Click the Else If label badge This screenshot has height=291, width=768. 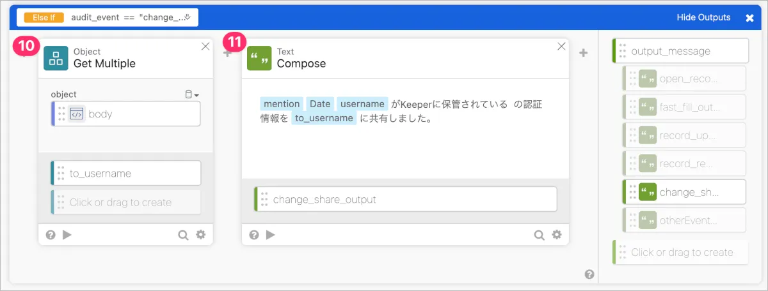coord(44,17)
